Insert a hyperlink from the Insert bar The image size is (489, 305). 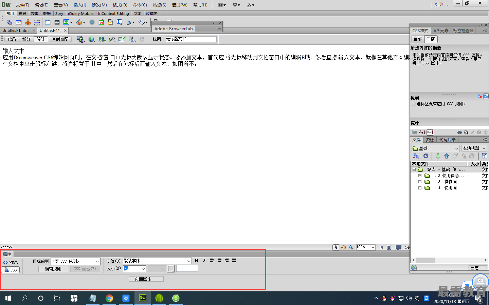coord(9,22)
